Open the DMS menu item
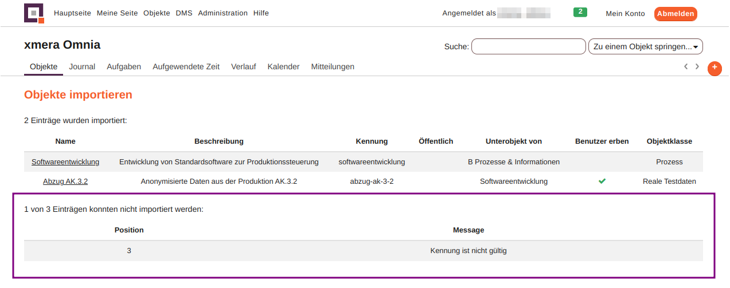 coord(184,13)
